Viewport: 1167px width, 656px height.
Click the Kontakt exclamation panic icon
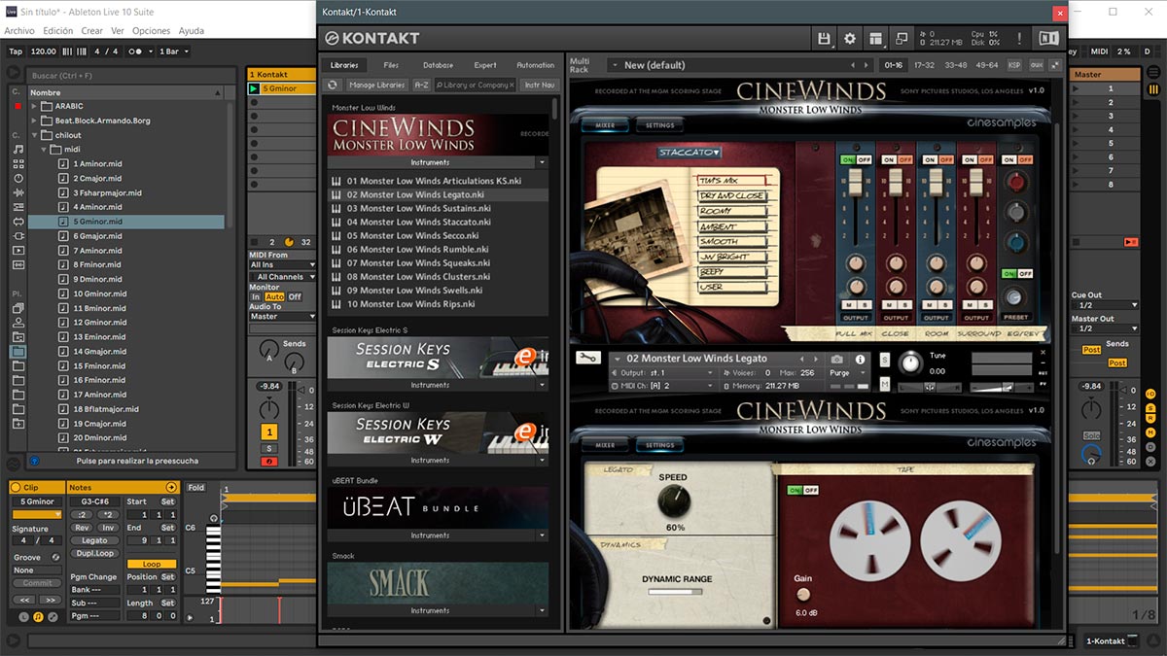1019,38
